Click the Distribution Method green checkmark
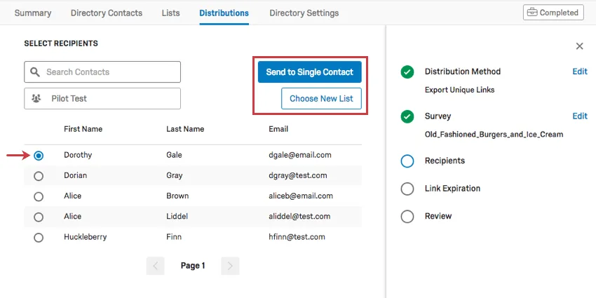Viewport: 596px width, 298px height. tap(407, 72)
